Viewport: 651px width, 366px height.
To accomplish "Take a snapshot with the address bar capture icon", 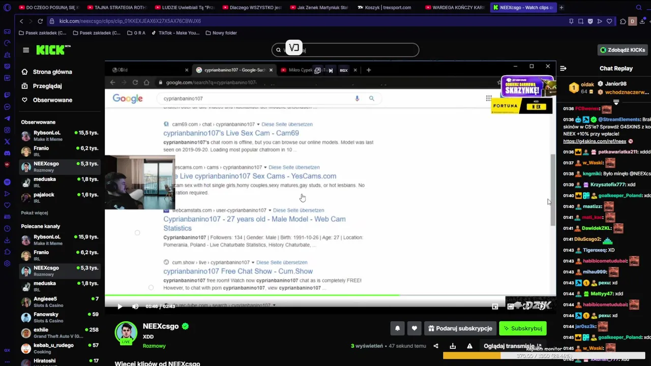I will point(581,21).
